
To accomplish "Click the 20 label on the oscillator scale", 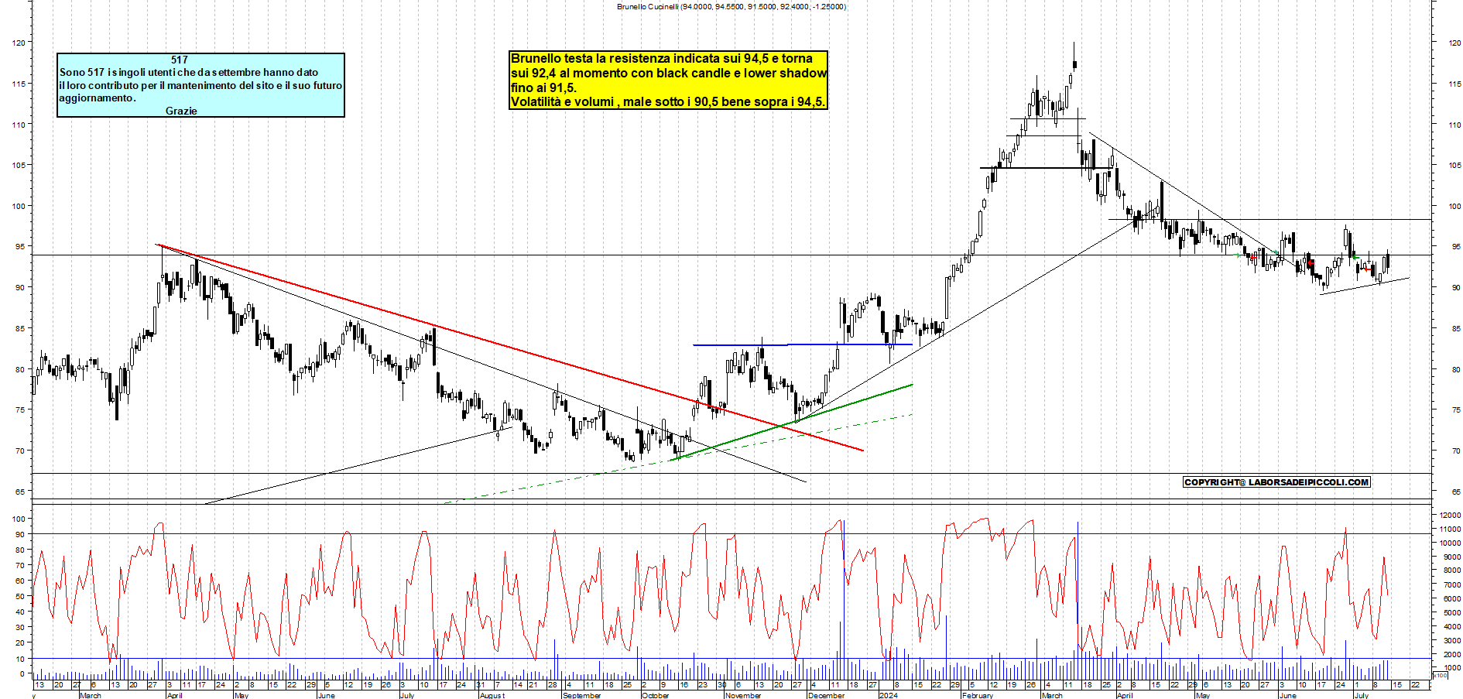I will point(20,642).
